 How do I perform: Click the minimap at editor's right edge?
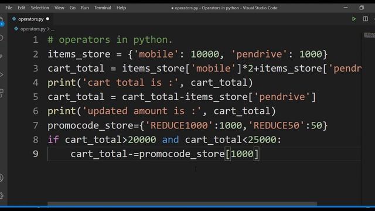coord(369,35)
